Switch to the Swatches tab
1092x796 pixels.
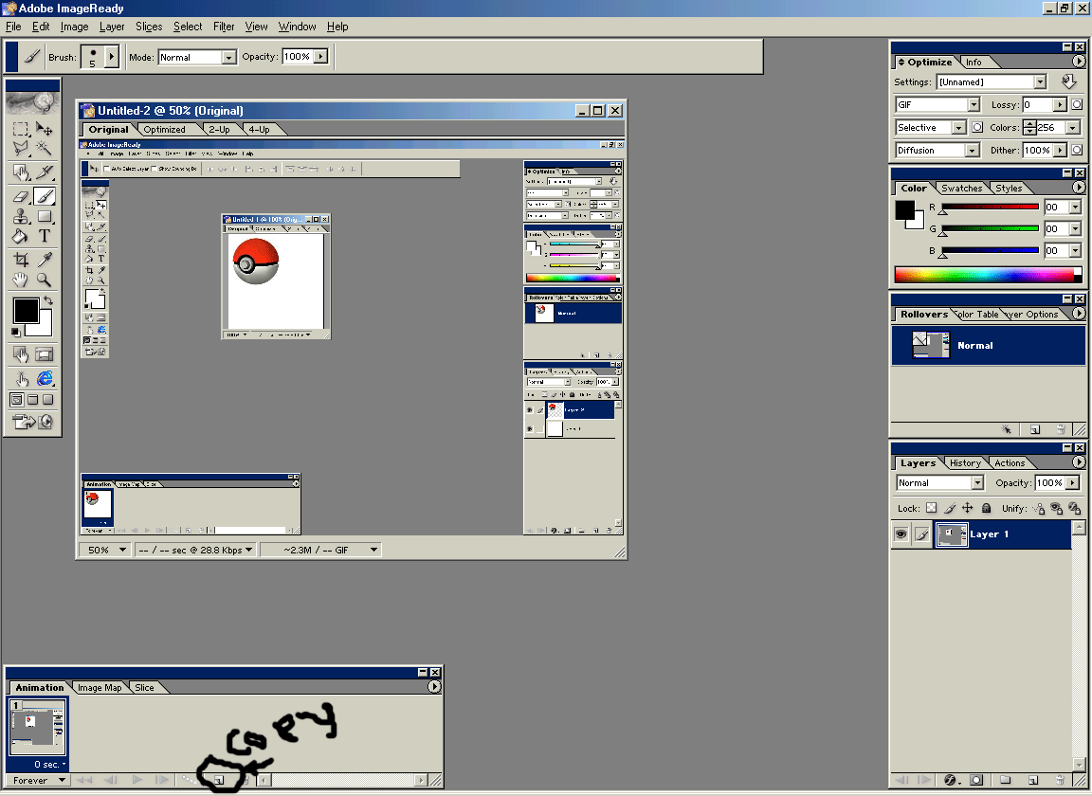[x=961, y=188]
